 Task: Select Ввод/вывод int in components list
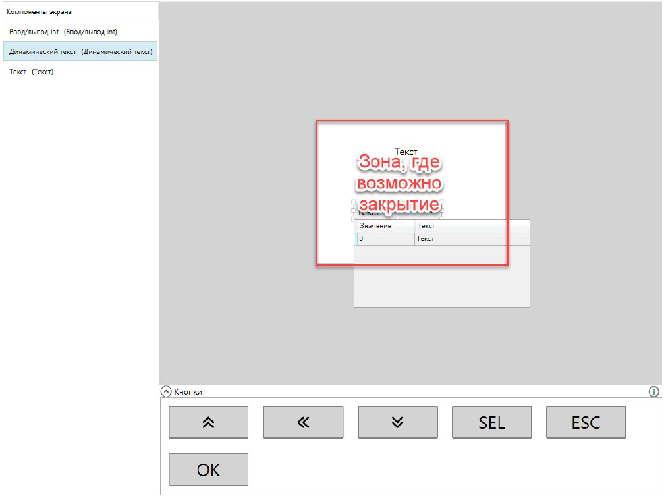[x=63, y=32]
